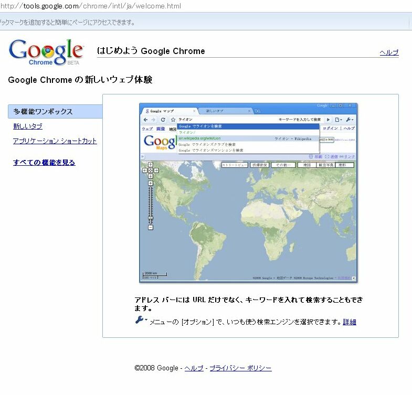Viewport: 412px width, 395px height.
Task: Click the world map image in the preview
Action: tap(249, 221)
